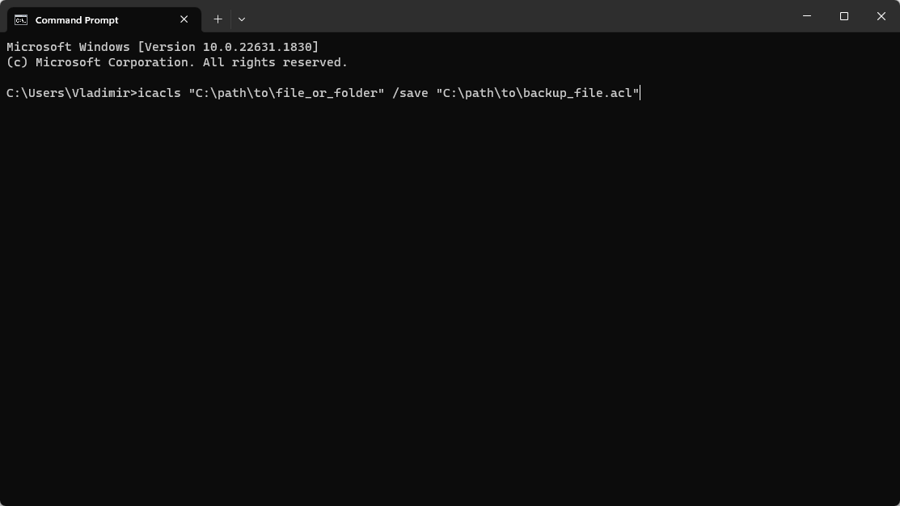Open a new tab with plus button

click(218, 19)
